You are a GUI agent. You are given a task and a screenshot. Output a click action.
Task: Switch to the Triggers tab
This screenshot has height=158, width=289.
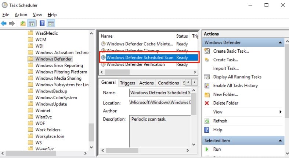pos(127,83)
